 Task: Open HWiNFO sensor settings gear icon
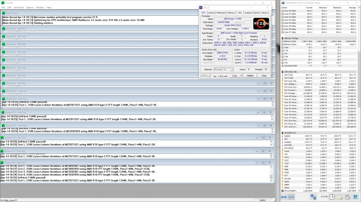tap(348, 197)
